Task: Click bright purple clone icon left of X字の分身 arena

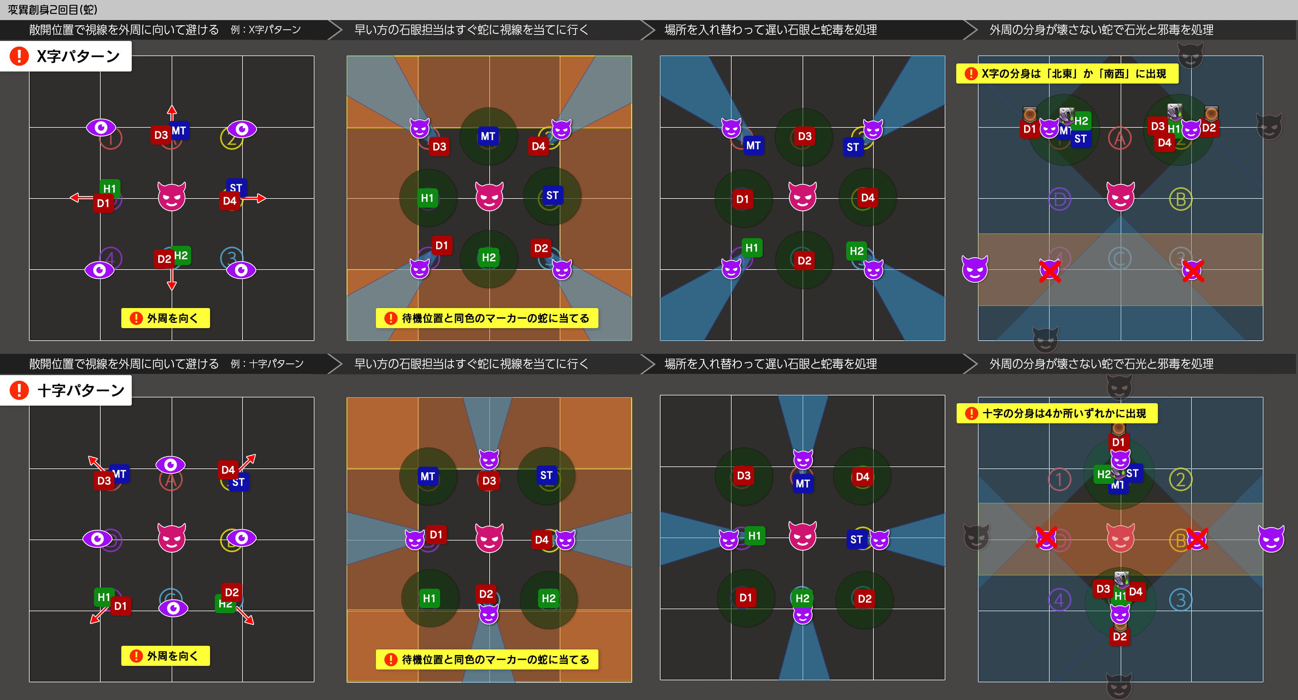Action: pos(975,269)
